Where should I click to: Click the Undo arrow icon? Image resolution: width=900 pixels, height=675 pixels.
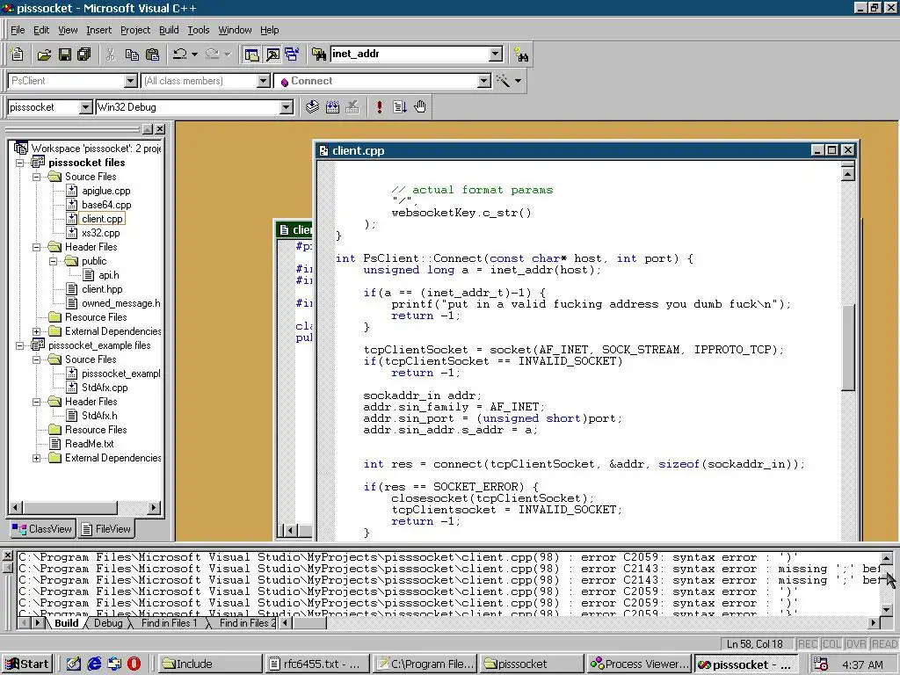click(x=180, y=54)
